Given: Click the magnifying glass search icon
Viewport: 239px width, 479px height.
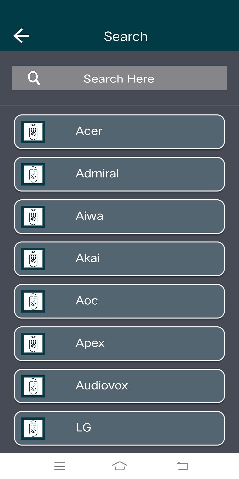Looking at the screenshot, I should pos(34,79).
